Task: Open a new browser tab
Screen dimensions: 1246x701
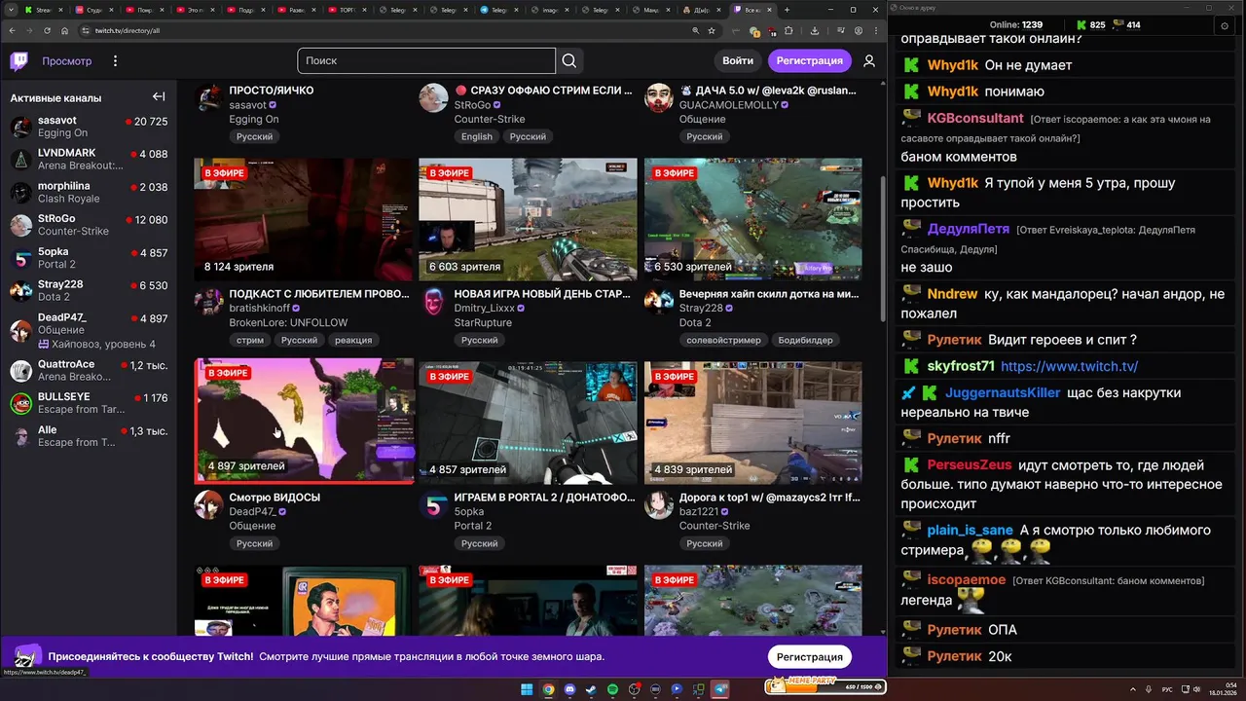Action: [x=787, y=10]
